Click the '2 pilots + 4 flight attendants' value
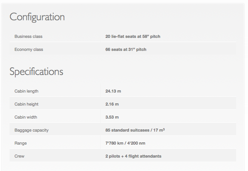248x171 pixels. click(x=133, y=156)
